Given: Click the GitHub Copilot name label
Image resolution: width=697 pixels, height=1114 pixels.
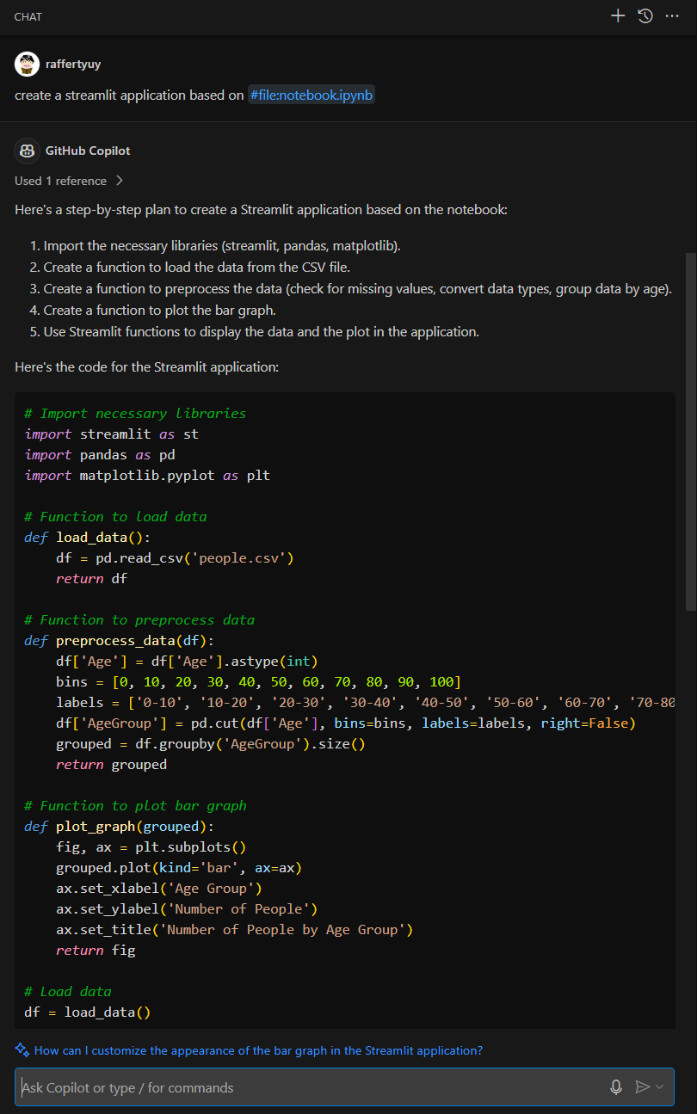Looking at the screenshot, I should point(88,151).
